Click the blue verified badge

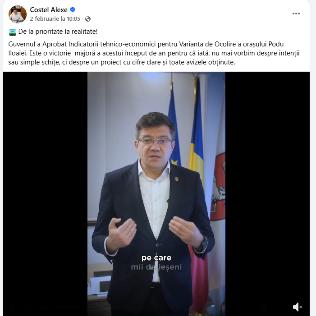pyautogui.click(x=73, y=9)
